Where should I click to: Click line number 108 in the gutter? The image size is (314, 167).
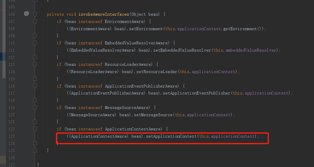[x=12, y=29]
